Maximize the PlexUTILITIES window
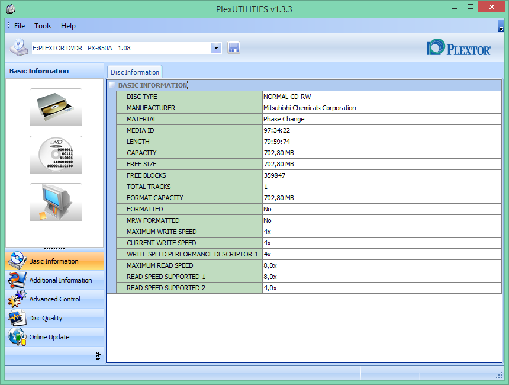Screen dimensions: 509x385 [x=471, y=7]
